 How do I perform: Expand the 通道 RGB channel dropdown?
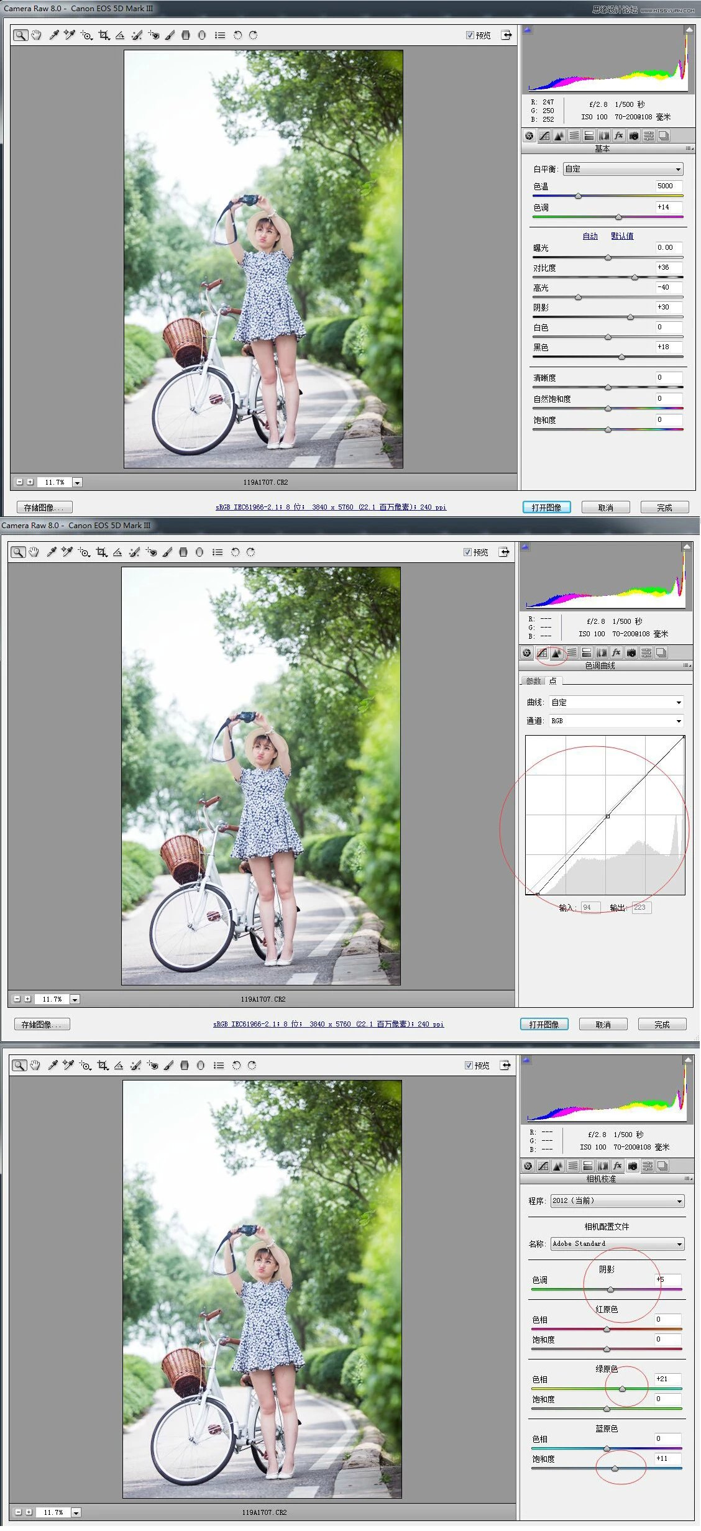616,721
